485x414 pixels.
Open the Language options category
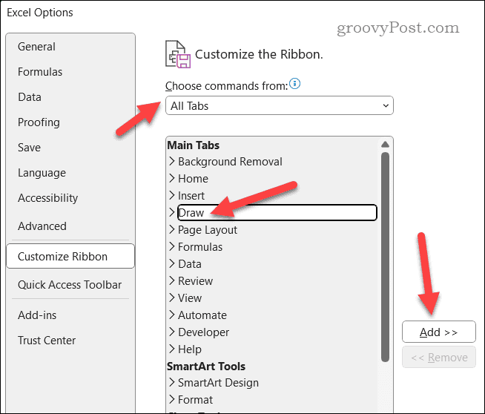[42, 173]
